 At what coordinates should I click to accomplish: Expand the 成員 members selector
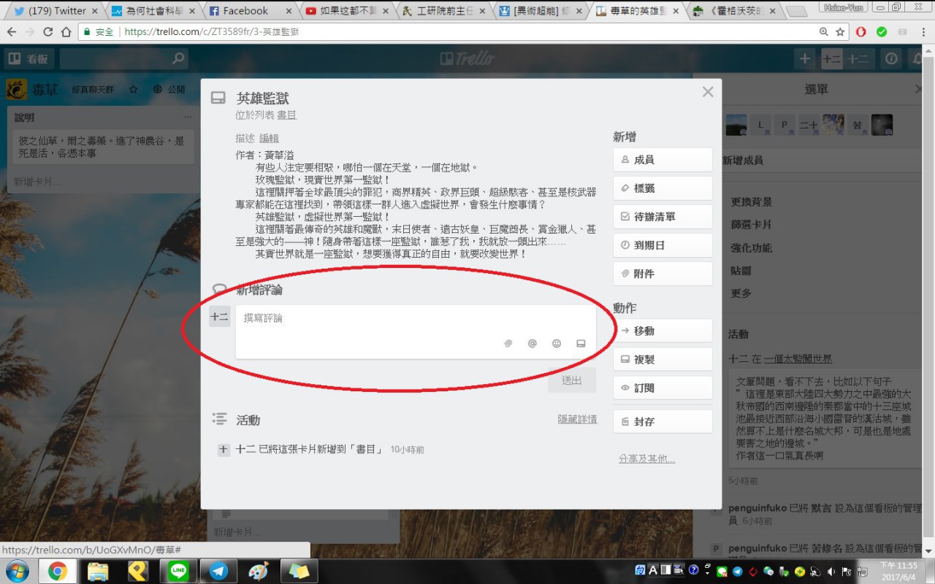[x=663, y=160]
